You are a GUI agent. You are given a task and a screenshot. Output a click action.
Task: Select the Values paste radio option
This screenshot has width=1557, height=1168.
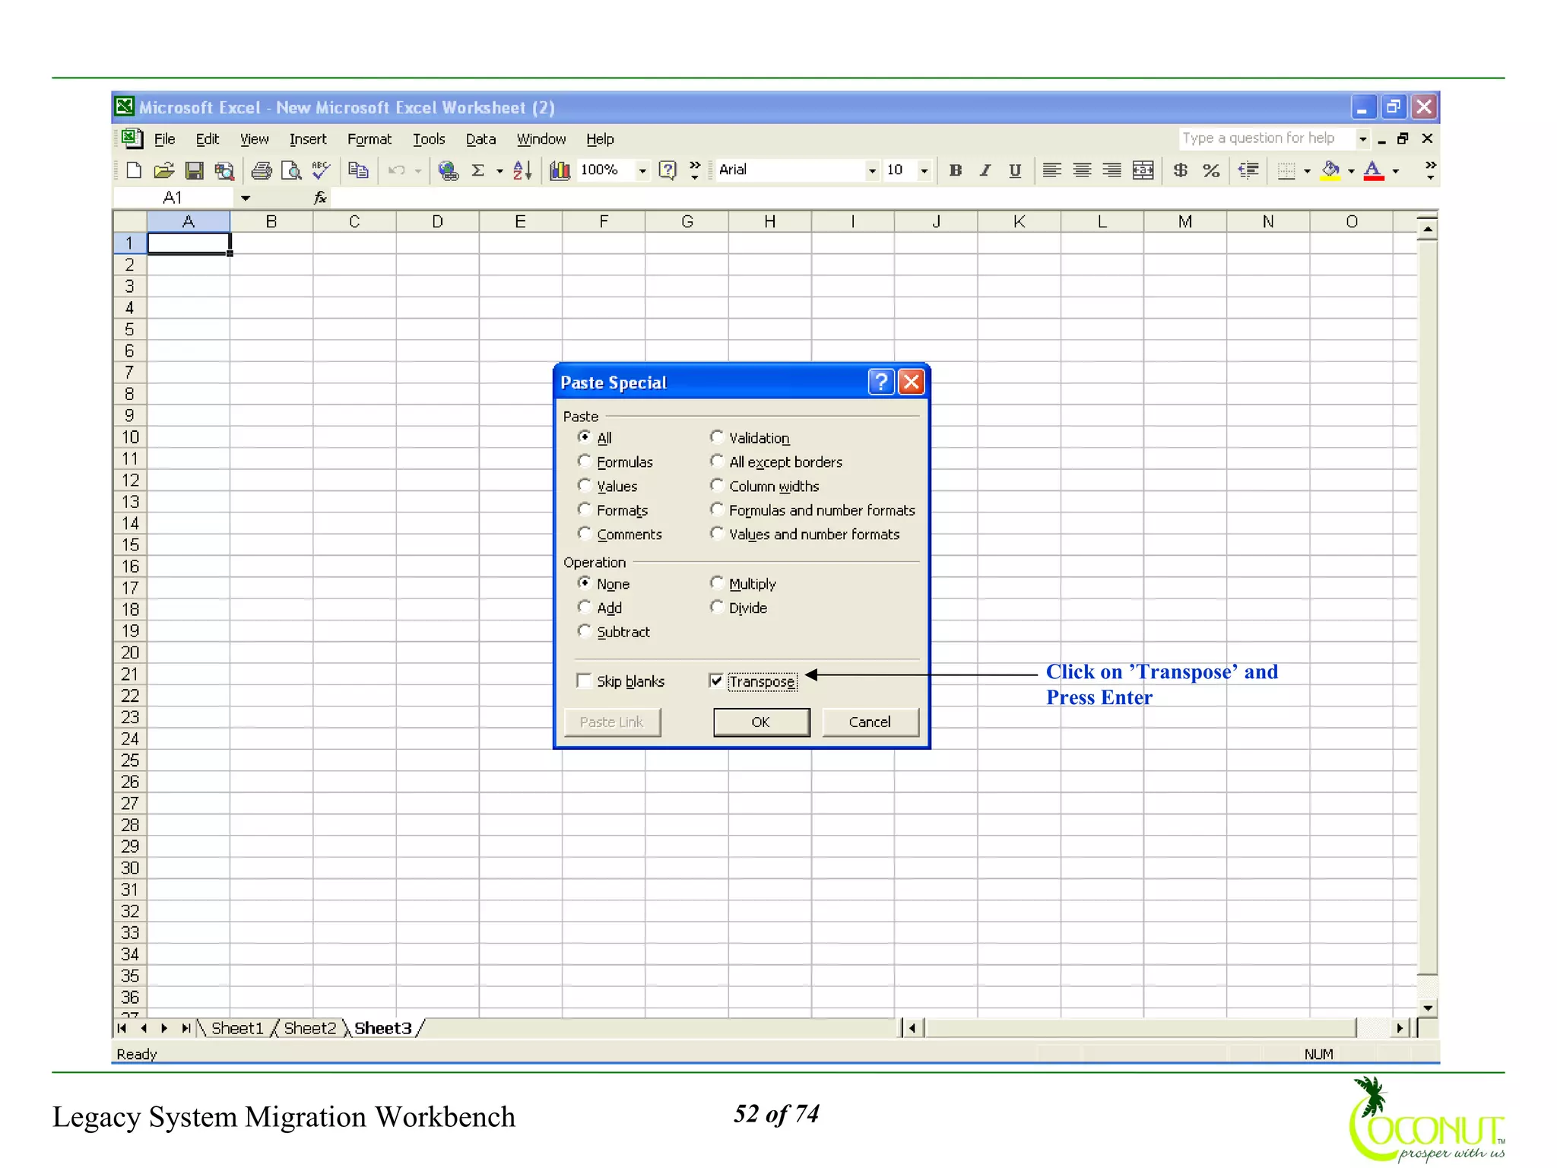click(584, 485)
